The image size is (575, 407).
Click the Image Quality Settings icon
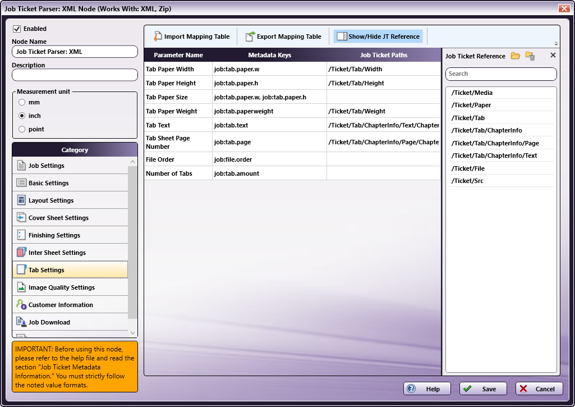[21, 287]
